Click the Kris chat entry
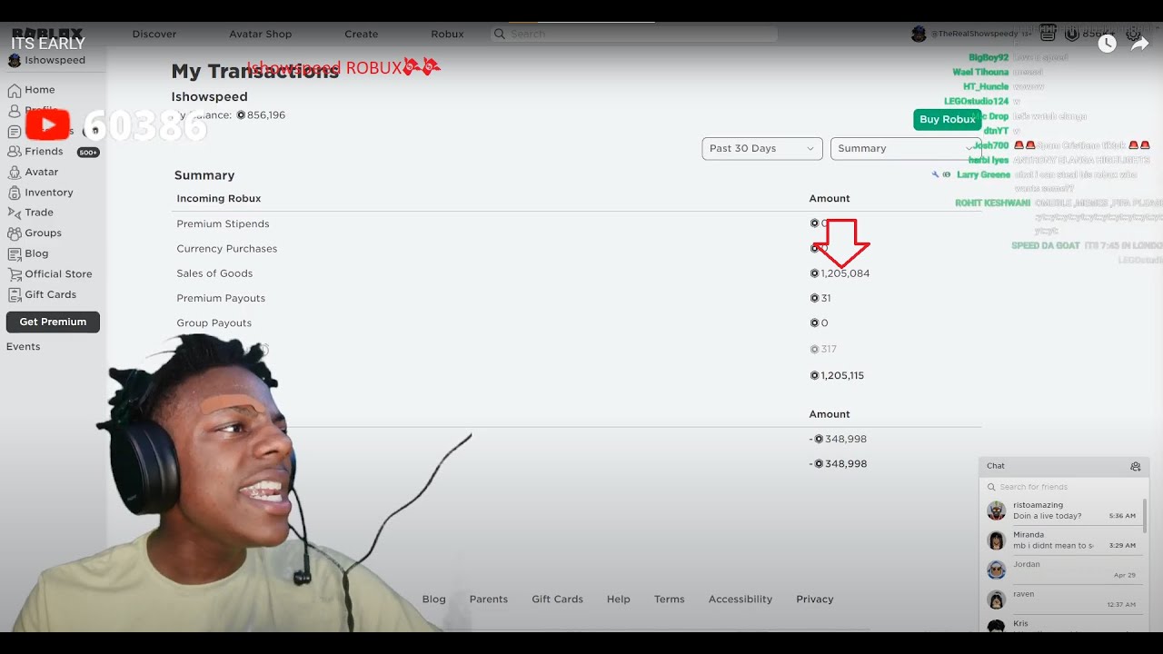This screenshot has height=654, width=1163. click(1064, 625)
